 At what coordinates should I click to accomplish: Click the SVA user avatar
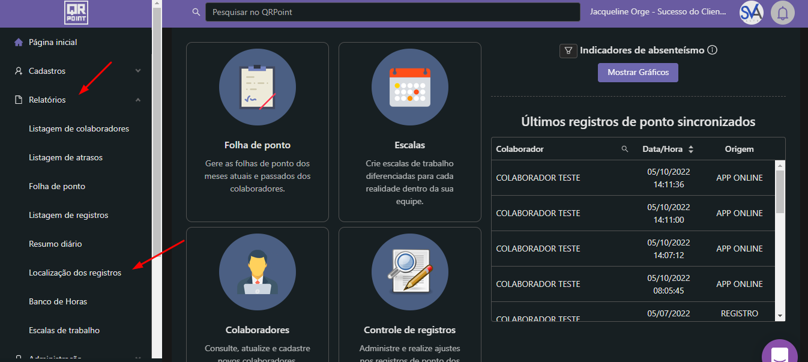tap(751, 13)
